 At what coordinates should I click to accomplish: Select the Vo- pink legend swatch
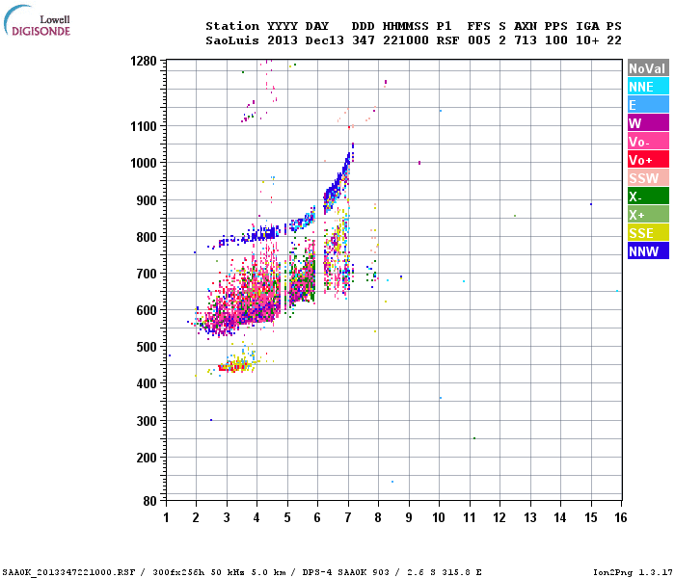(x=648, y=142)
